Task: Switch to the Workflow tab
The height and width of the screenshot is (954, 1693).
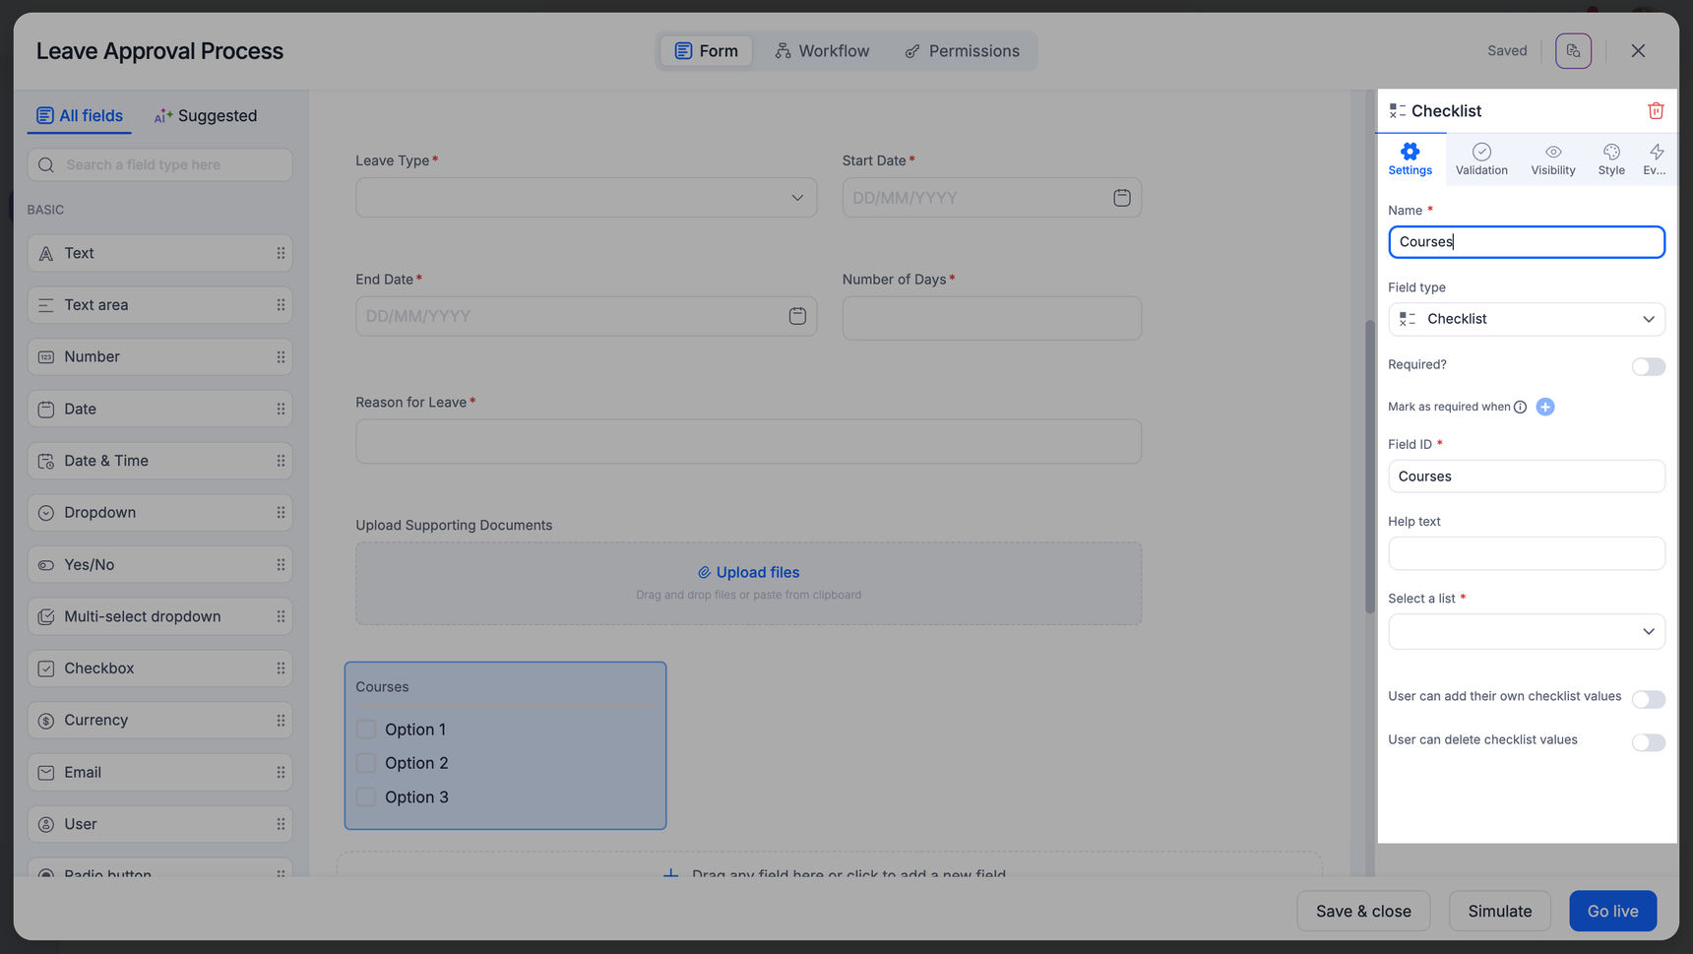Action: [822, 51]
